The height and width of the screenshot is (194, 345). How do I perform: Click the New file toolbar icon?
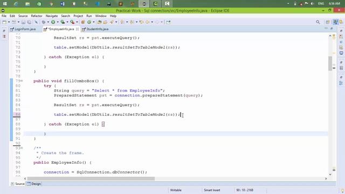(x=4, y=22)
